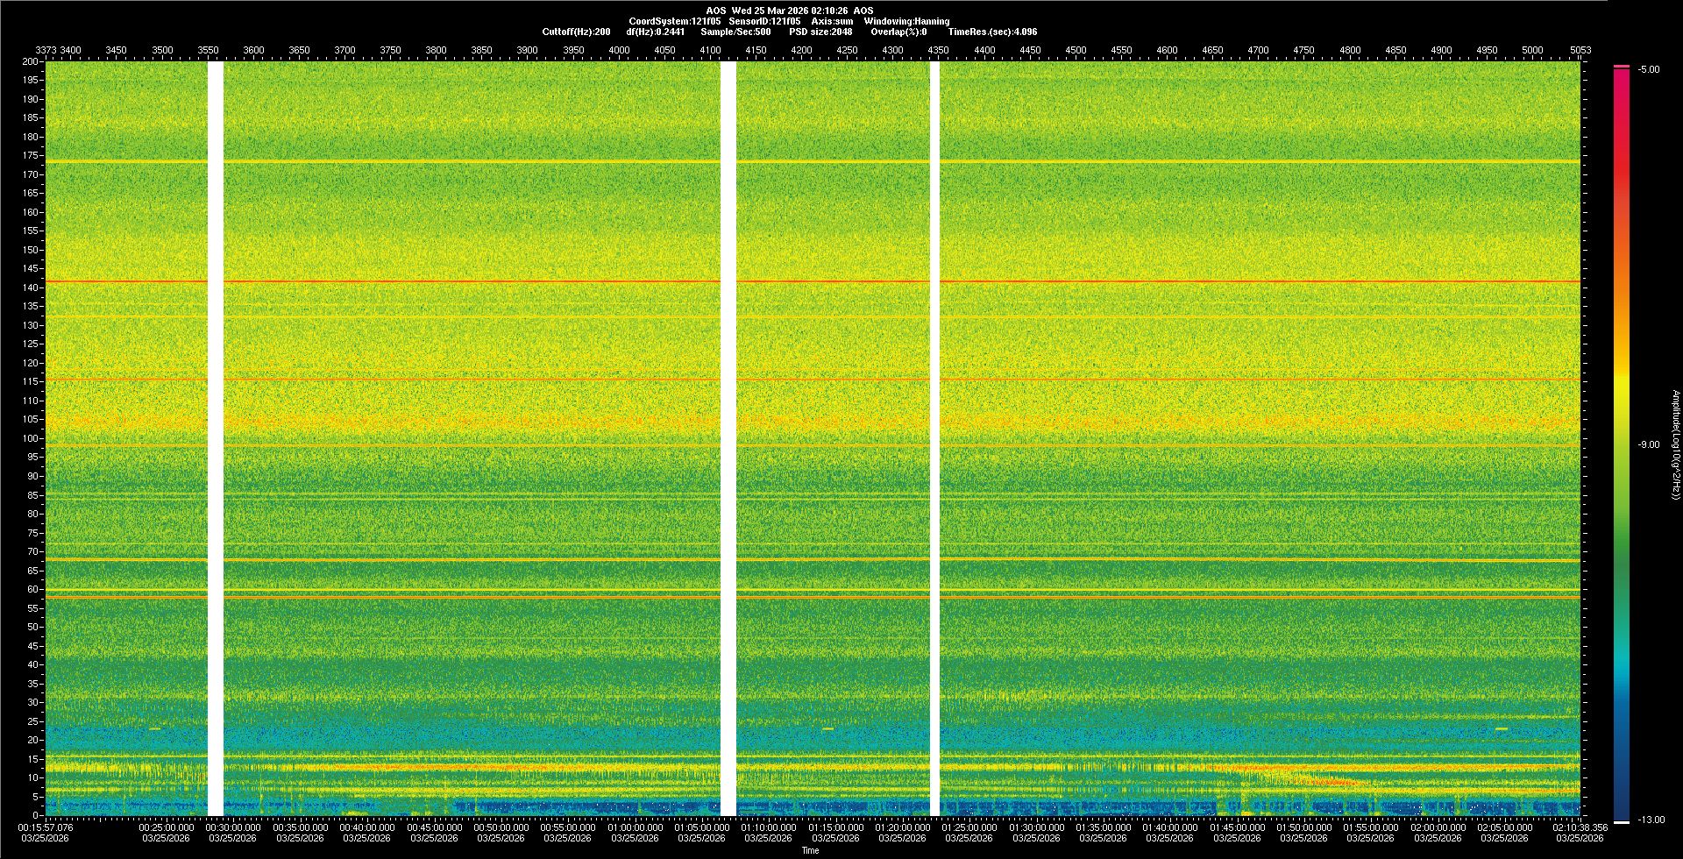Click the bottom -13.00 colorbar marker
The width and height of the screenshot is (1683, 859).
point(1621,821)
